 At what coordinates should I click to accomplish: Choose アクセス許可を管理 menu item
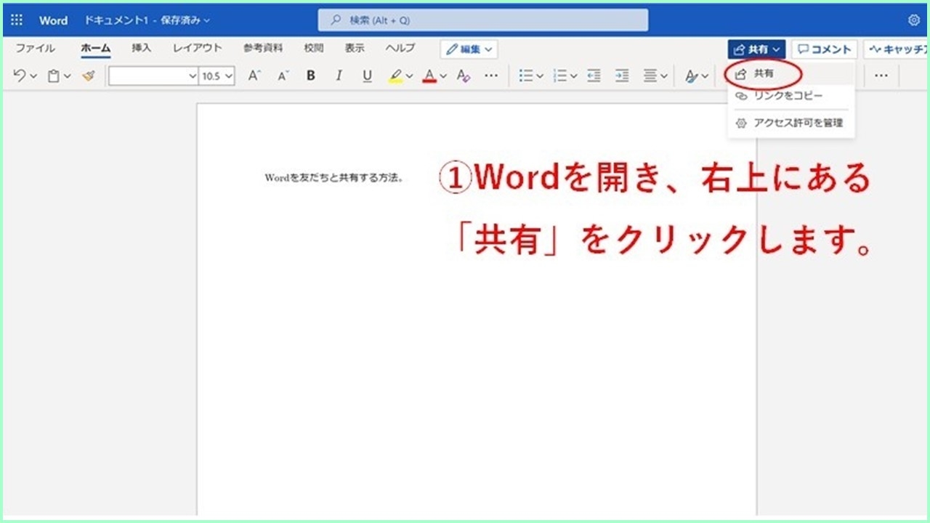pos(790,123)
